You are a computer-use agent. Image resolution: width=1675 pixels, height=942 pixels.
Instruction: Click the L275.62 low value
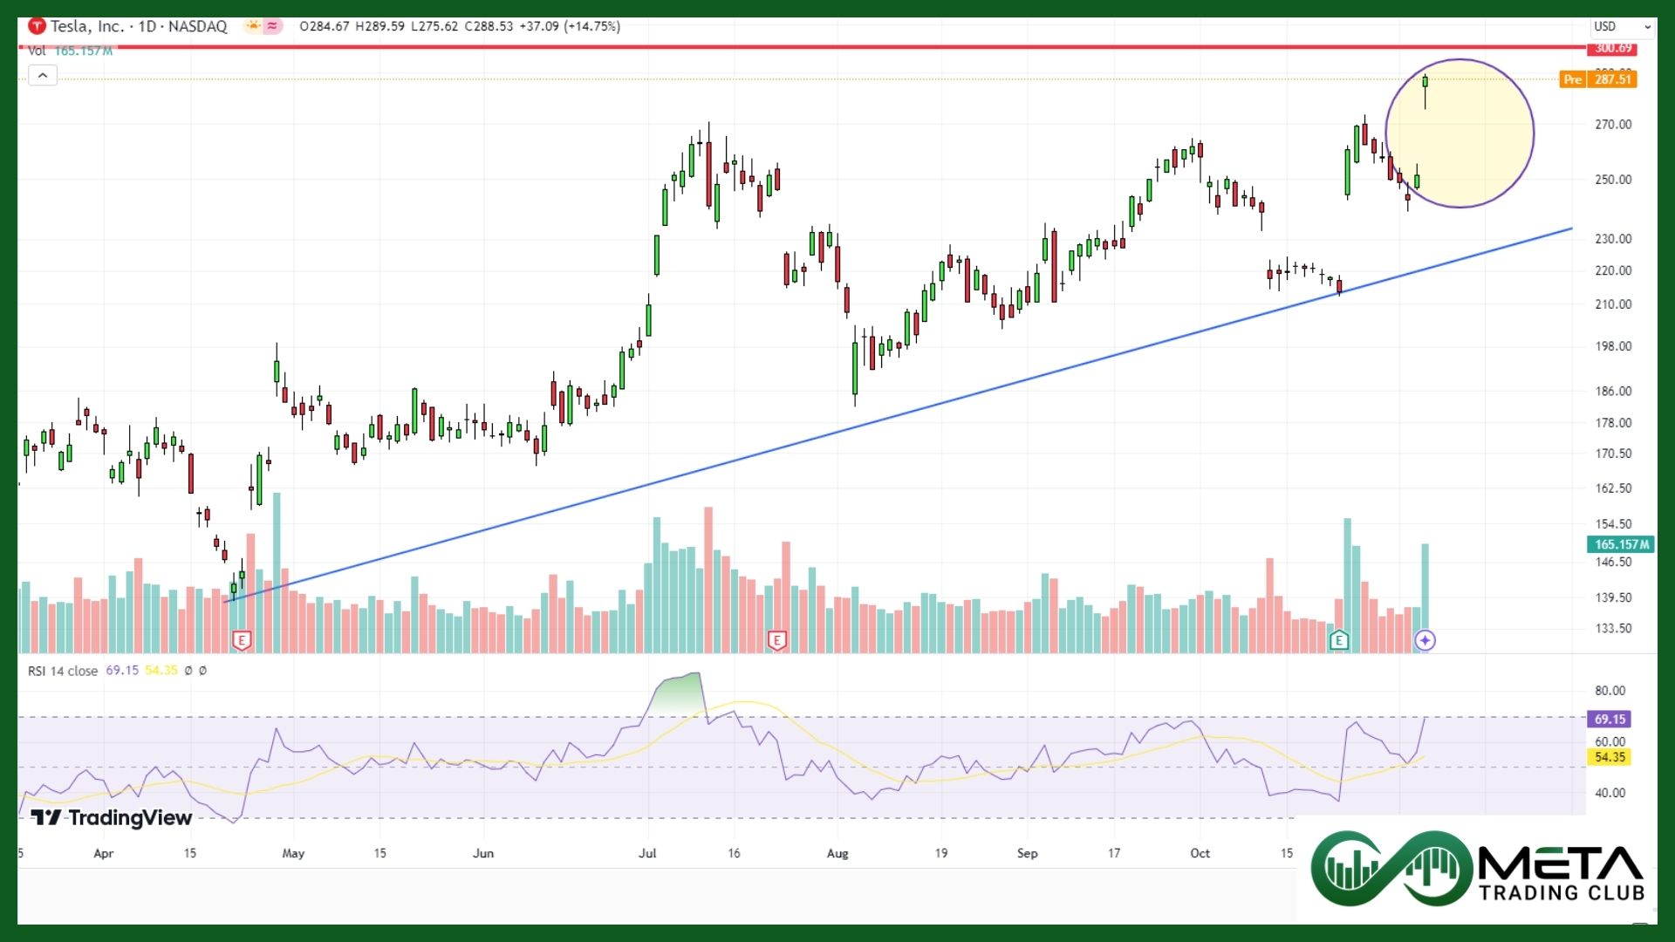434,26
